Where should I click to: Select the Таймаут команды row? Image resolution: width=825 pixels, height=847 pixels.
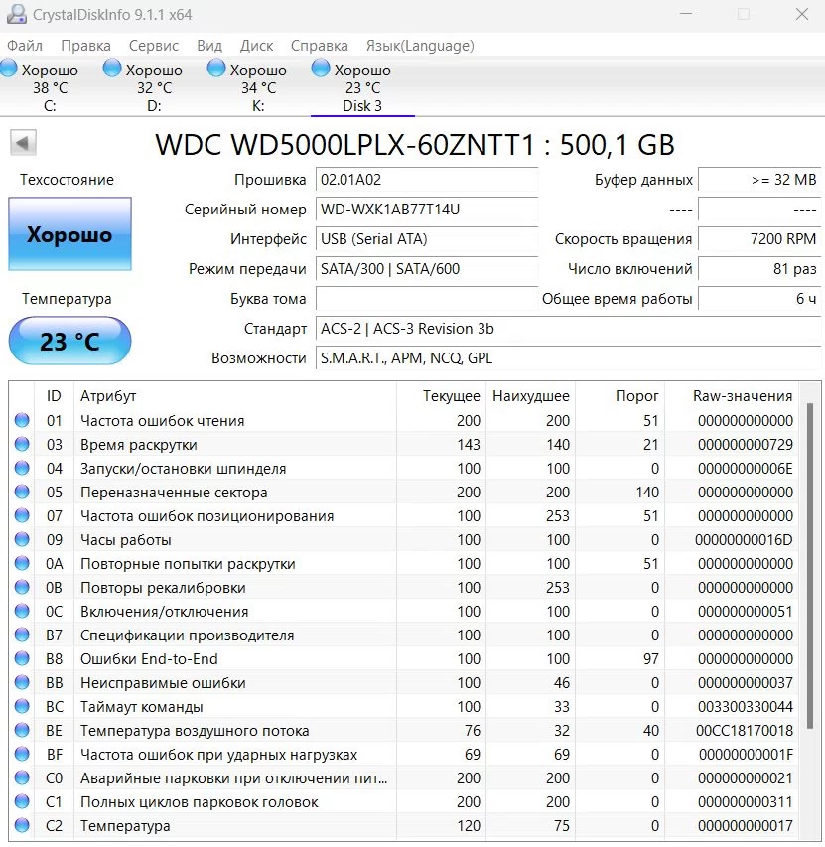(x=404, y=706)
